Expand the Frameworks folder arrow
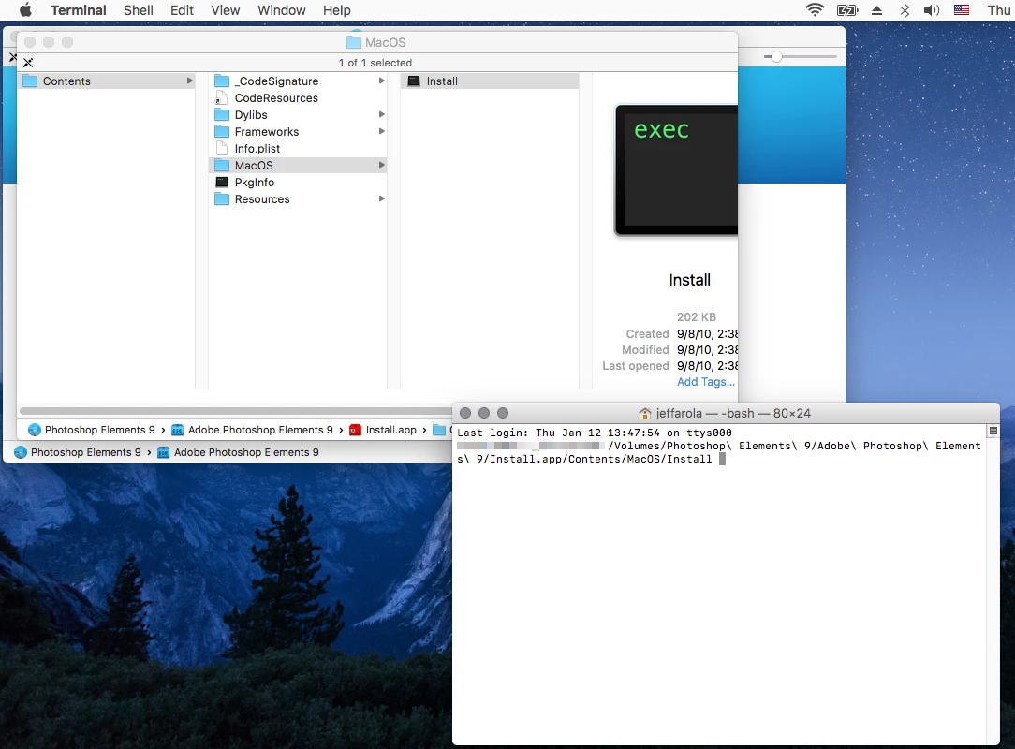The width and height of the screenshot is (1015, 749). point(381,131)
